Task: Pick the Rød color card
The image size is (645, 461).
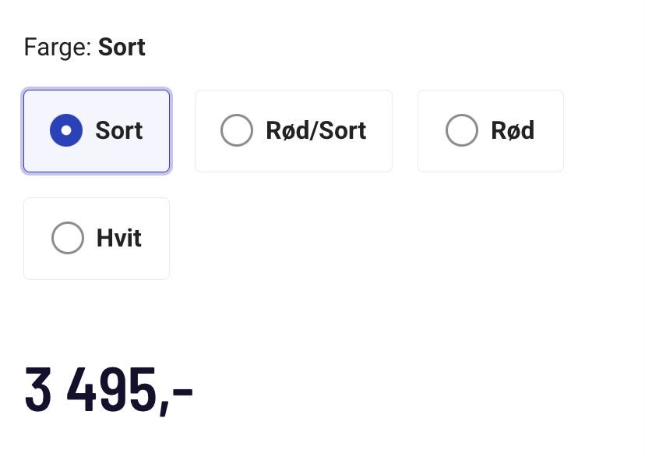Action: tap(490, 131)
